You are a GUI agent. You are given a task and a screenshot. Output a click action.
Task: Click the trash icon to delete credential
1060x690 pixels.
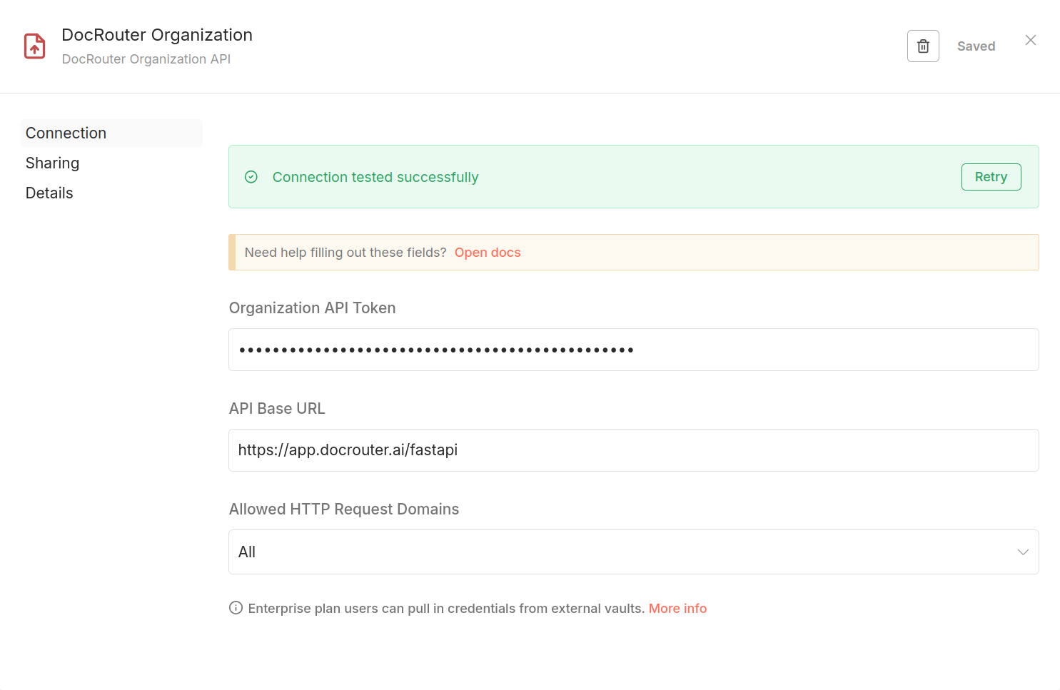tap(922, 46)
